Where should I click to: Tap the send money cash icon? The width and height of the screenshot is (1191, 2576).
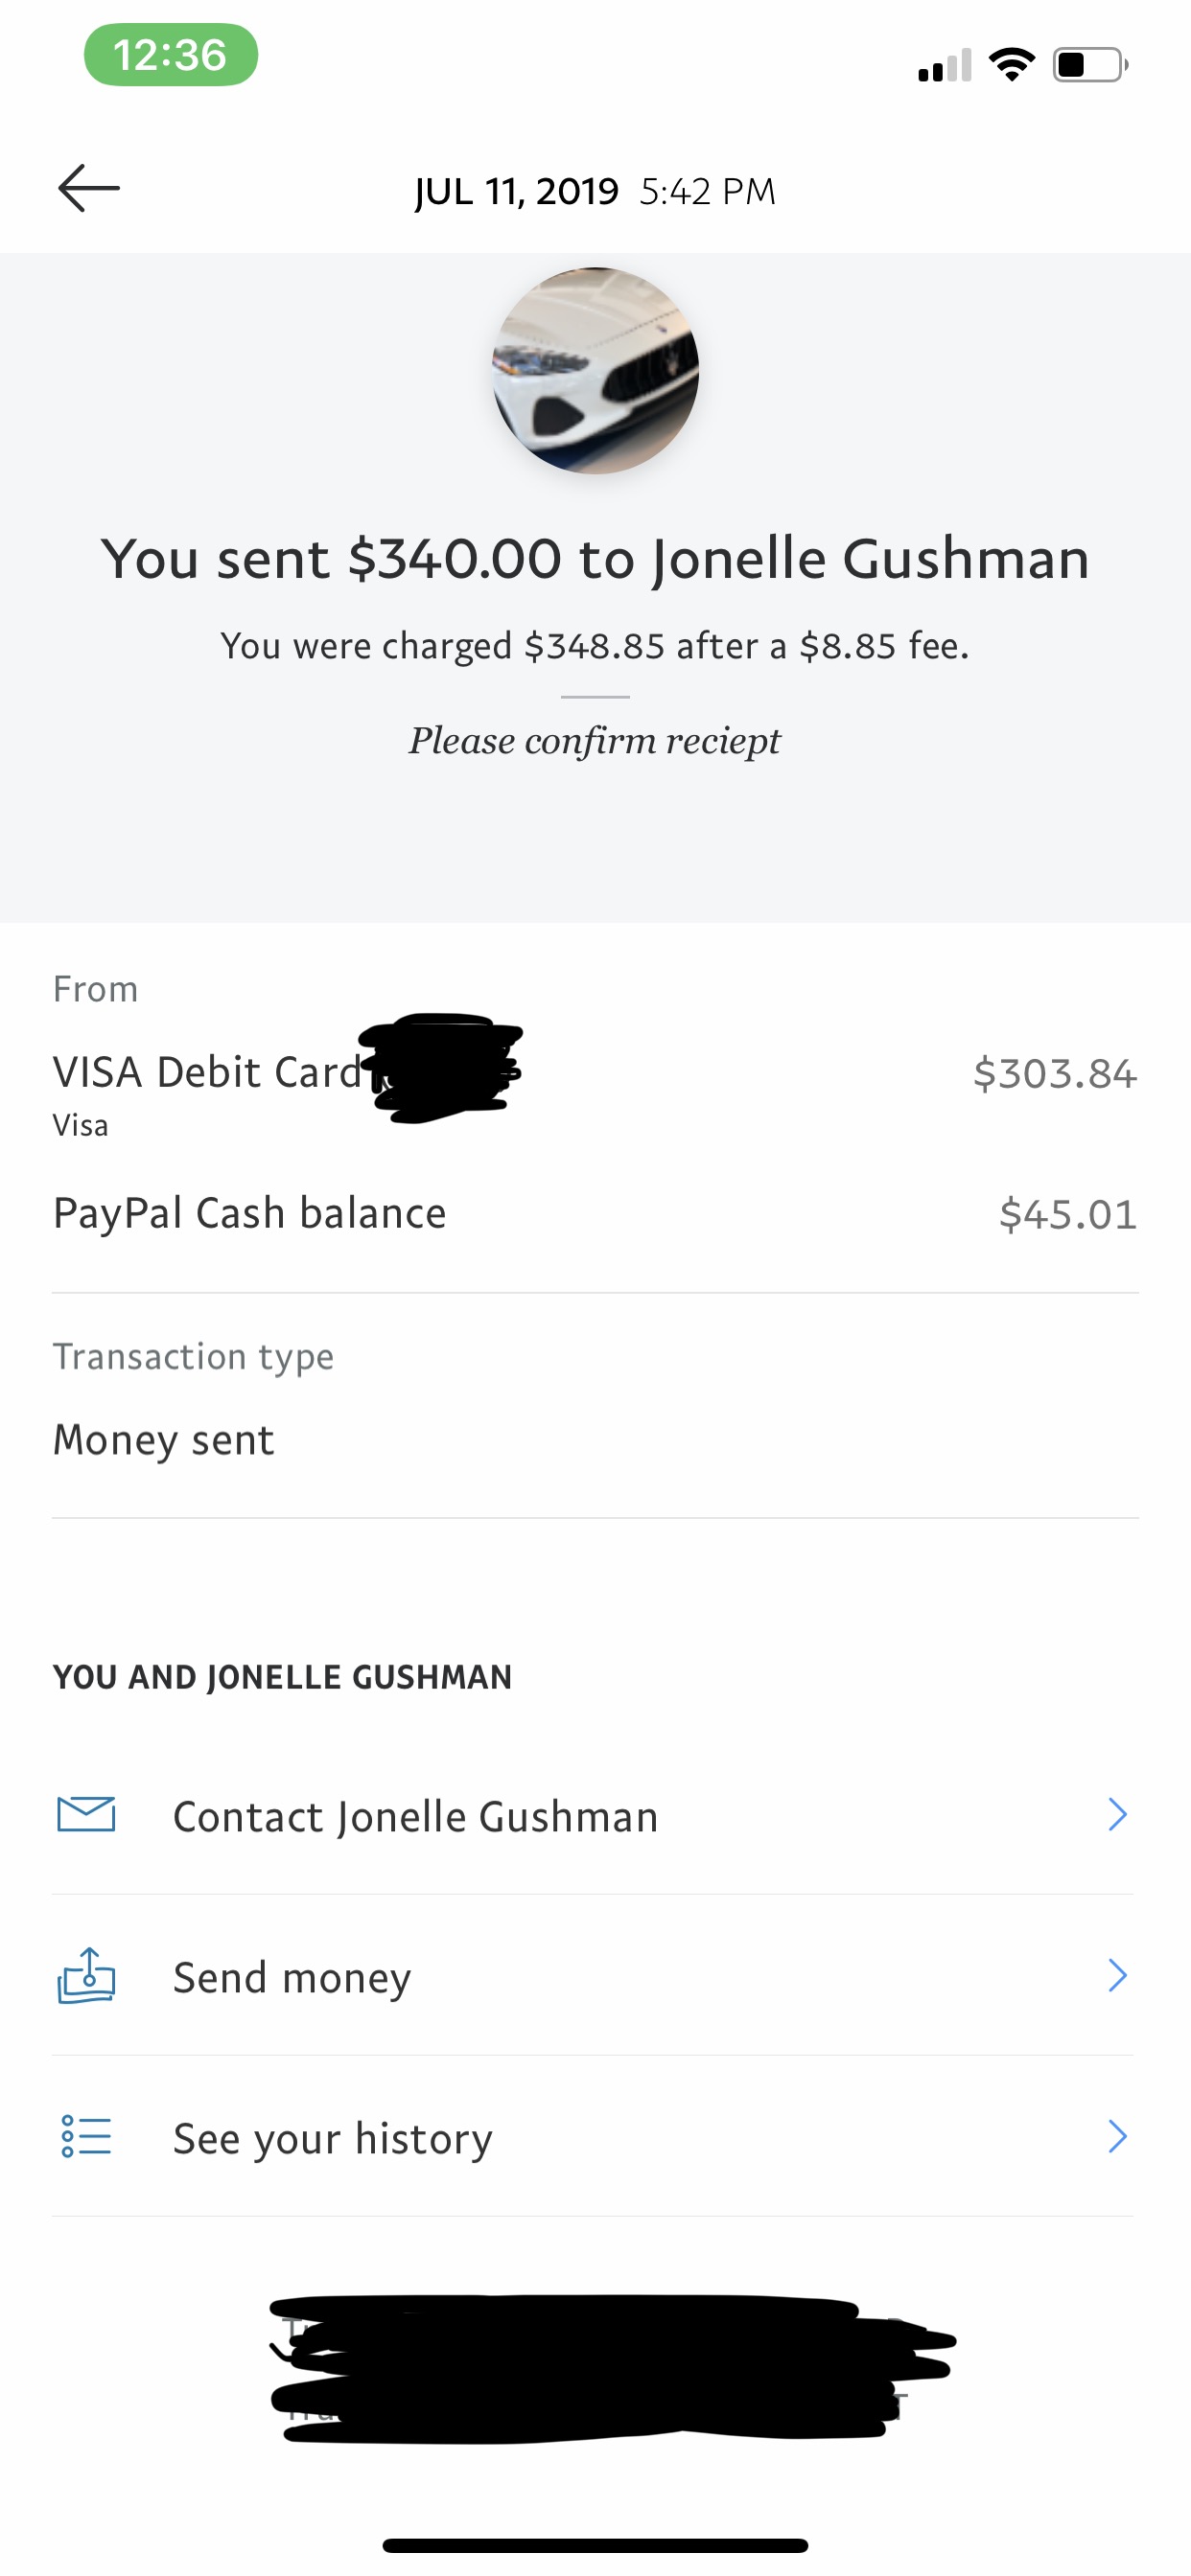click(86, 1976)
